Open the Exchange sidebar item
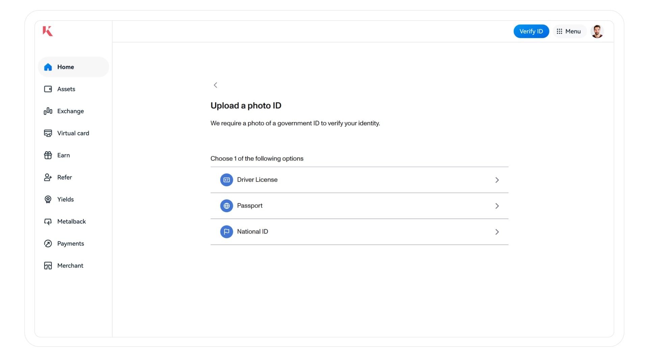The width and height of the screenshot is (648, 357). pos(73,111)
